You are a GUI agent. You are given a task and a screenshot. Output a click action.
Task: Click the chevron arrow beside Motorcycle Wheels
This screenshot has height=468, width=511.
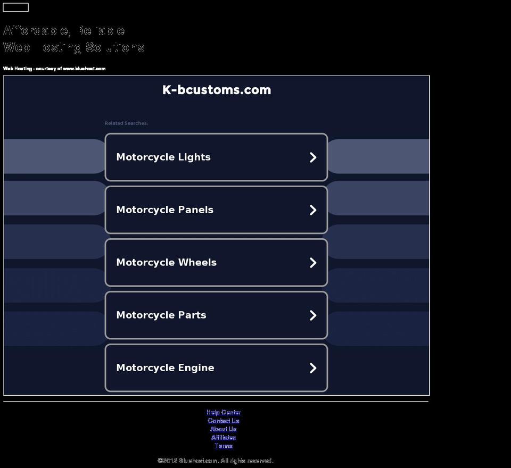click(313, 263)
